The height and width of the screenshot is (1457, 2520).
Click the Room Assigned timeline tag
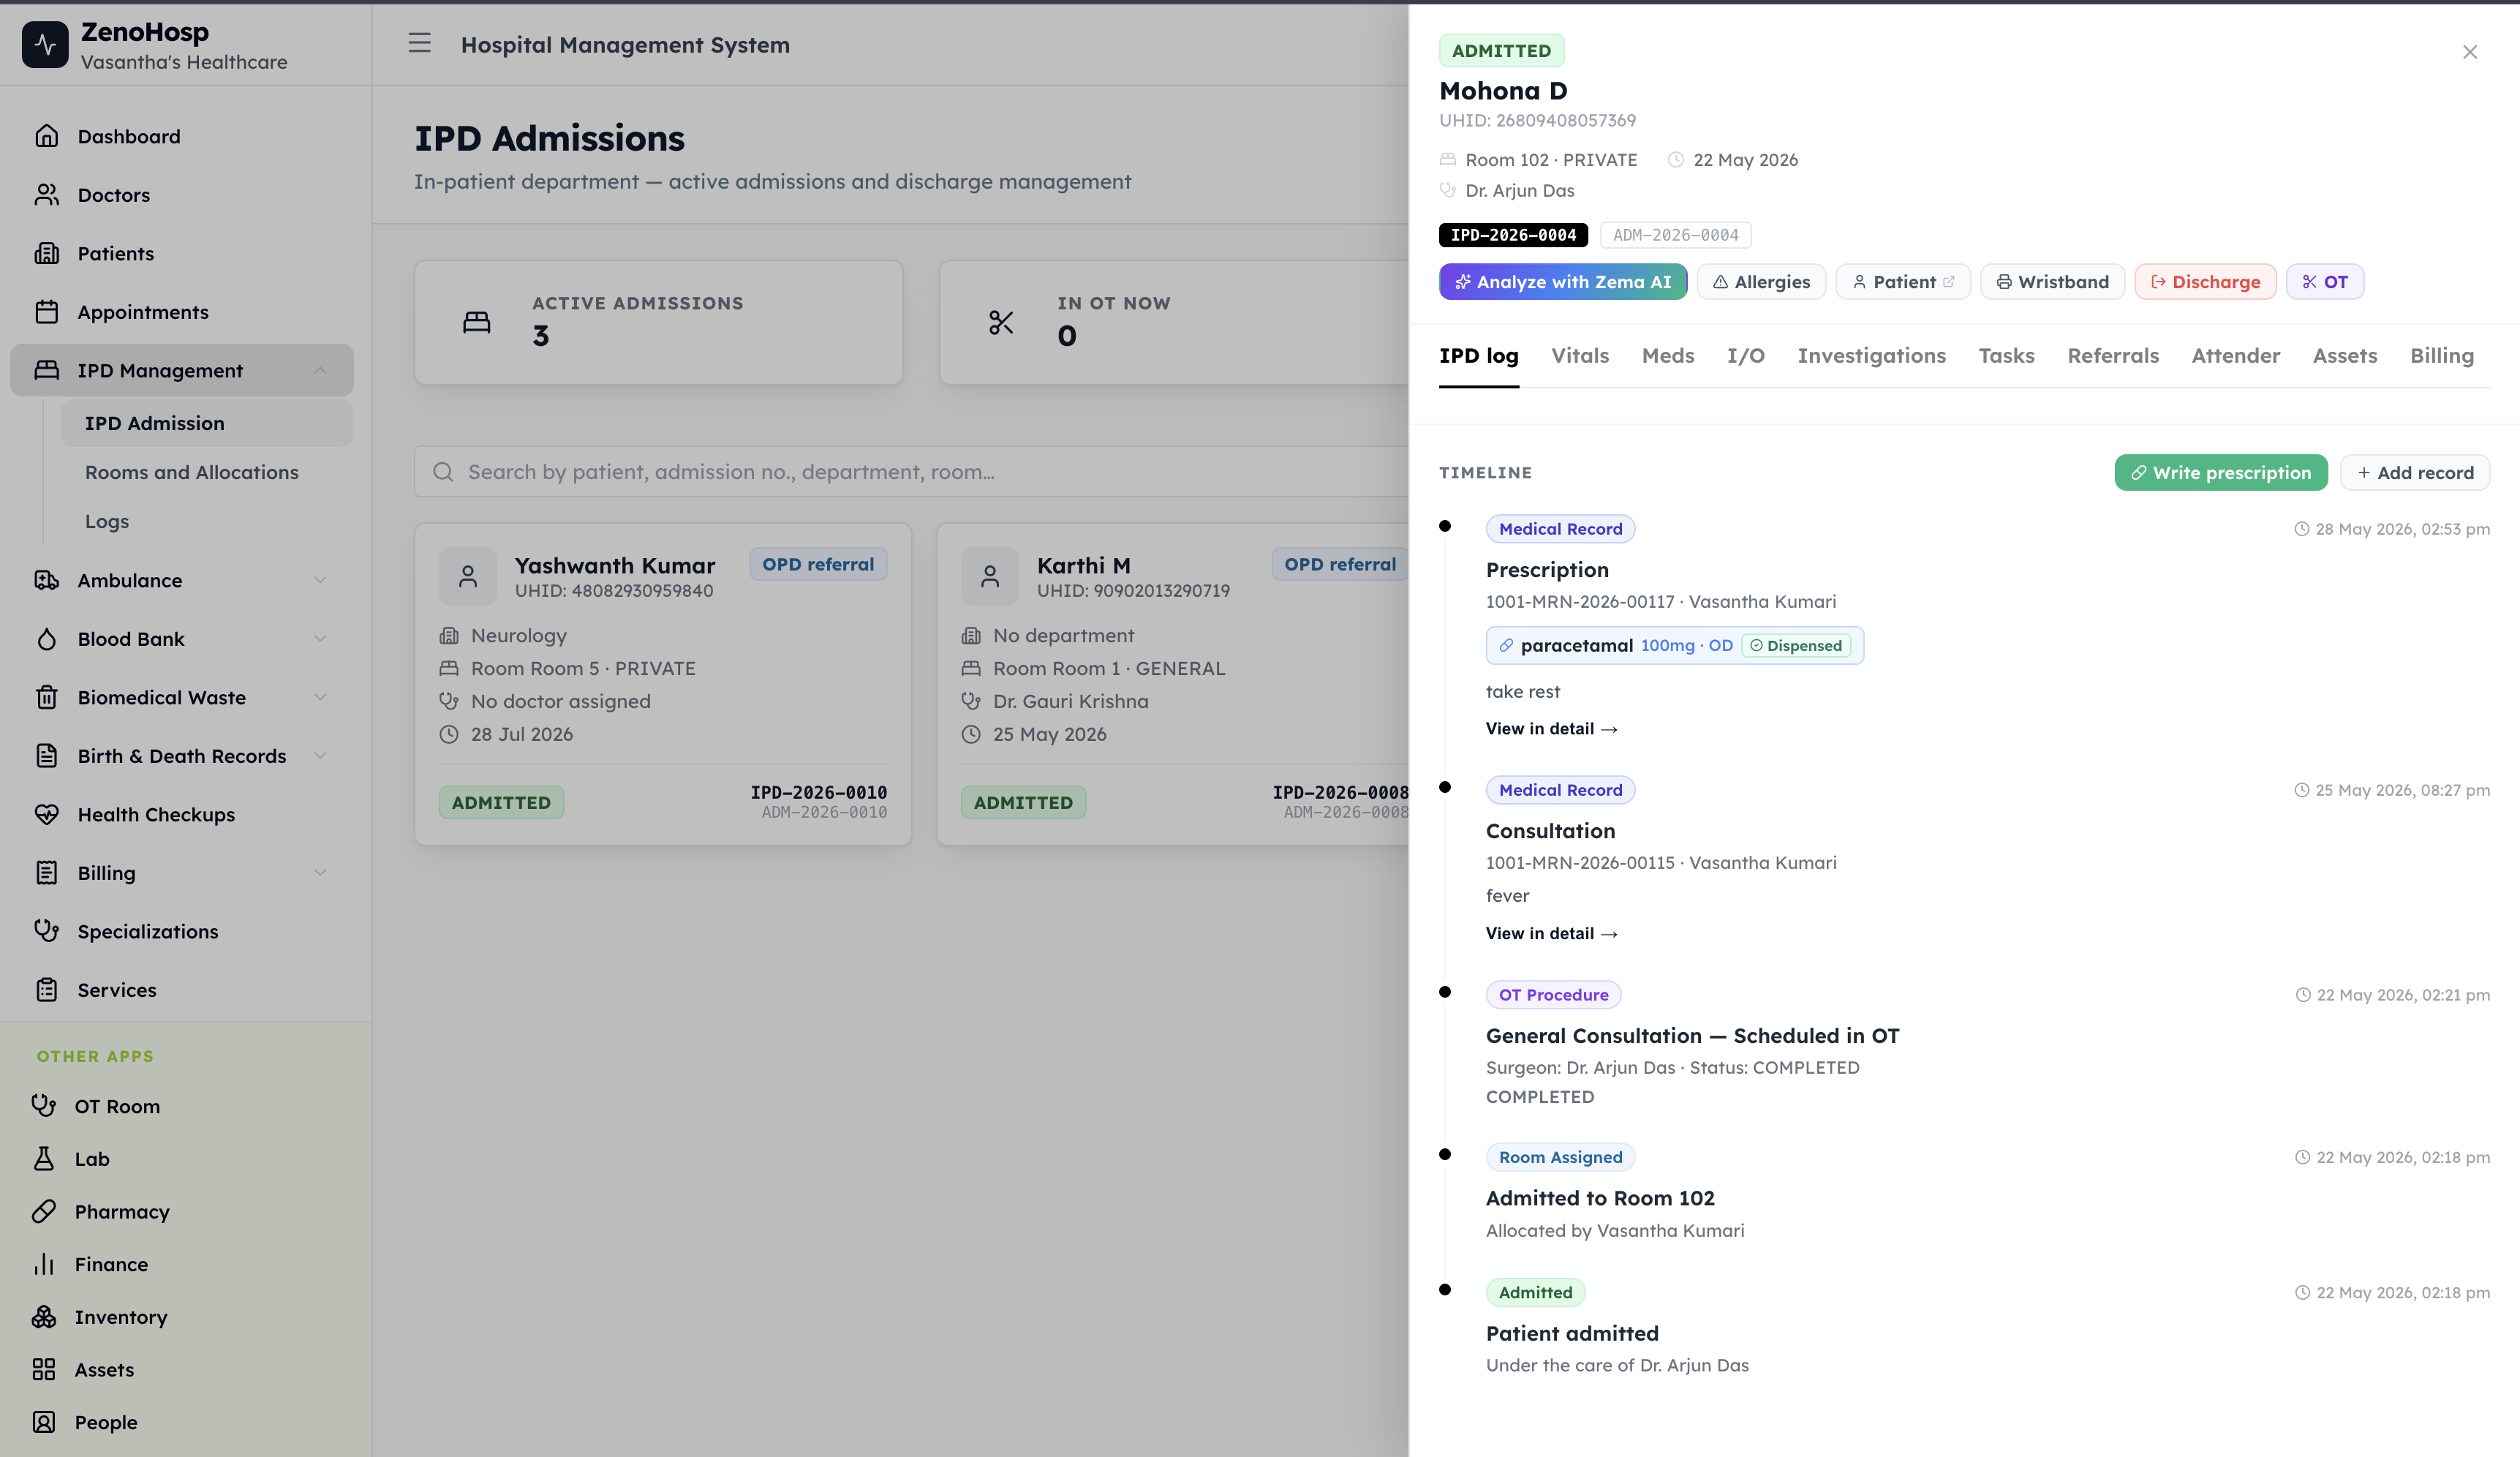(1560, 1157)
